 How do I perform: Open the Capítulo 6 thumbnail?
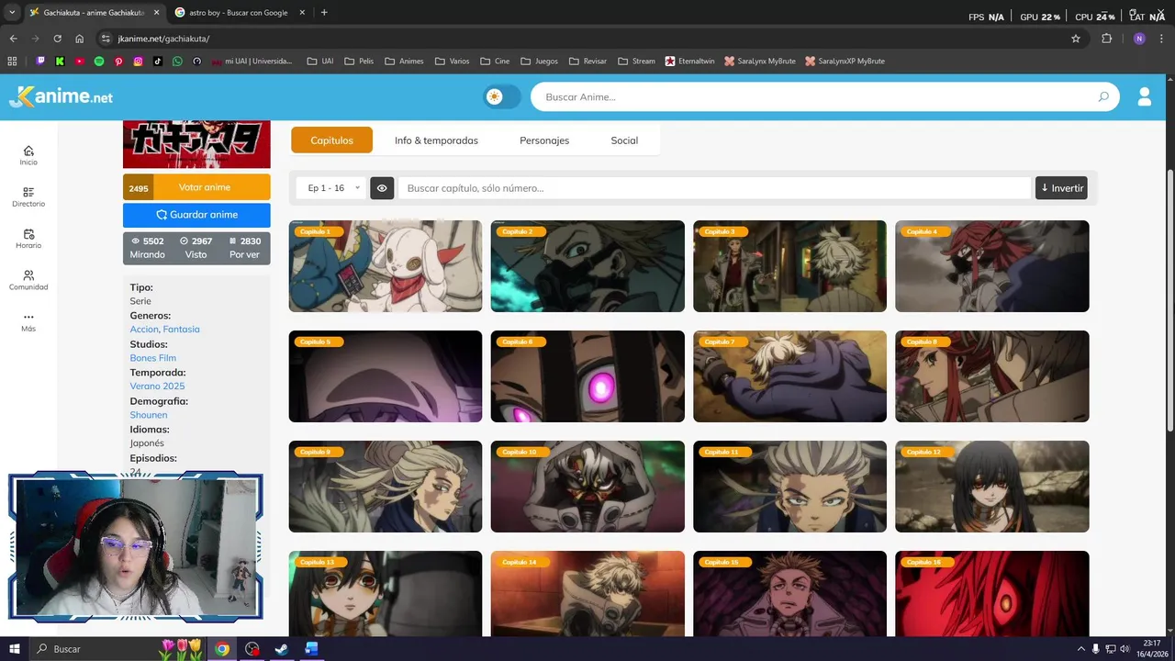click(x=587, y=376)
